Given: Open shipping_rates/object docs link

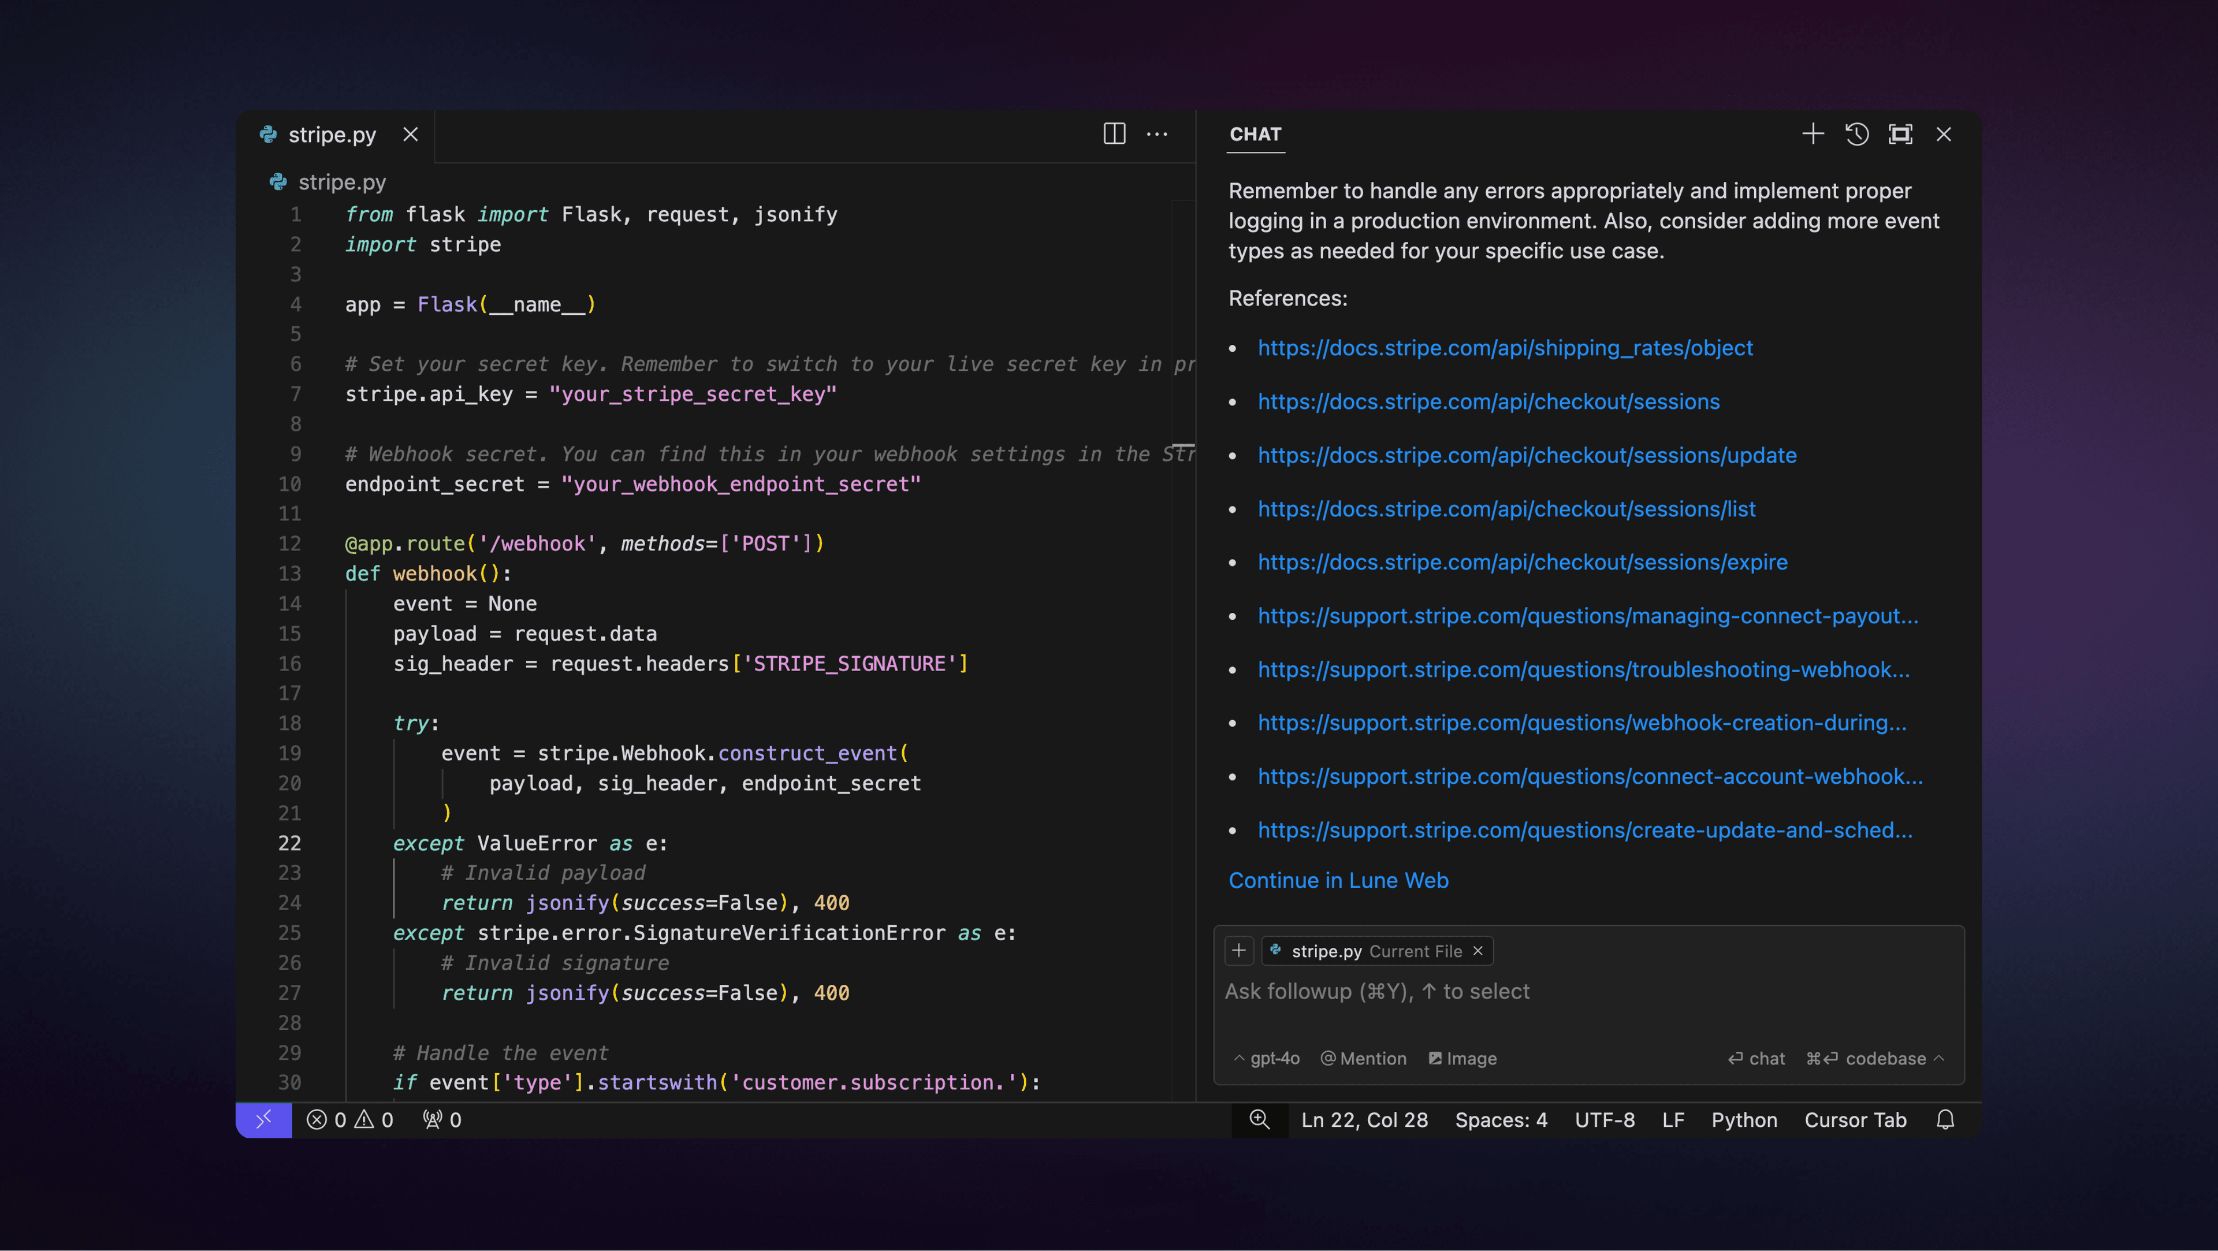Looking at the screenshot, I should (1505, 348).
